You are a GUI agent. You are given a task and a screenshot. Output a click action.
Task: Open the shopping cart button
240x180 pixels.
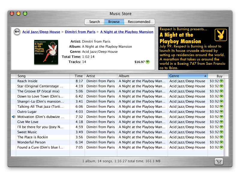(x=219, y=161)
